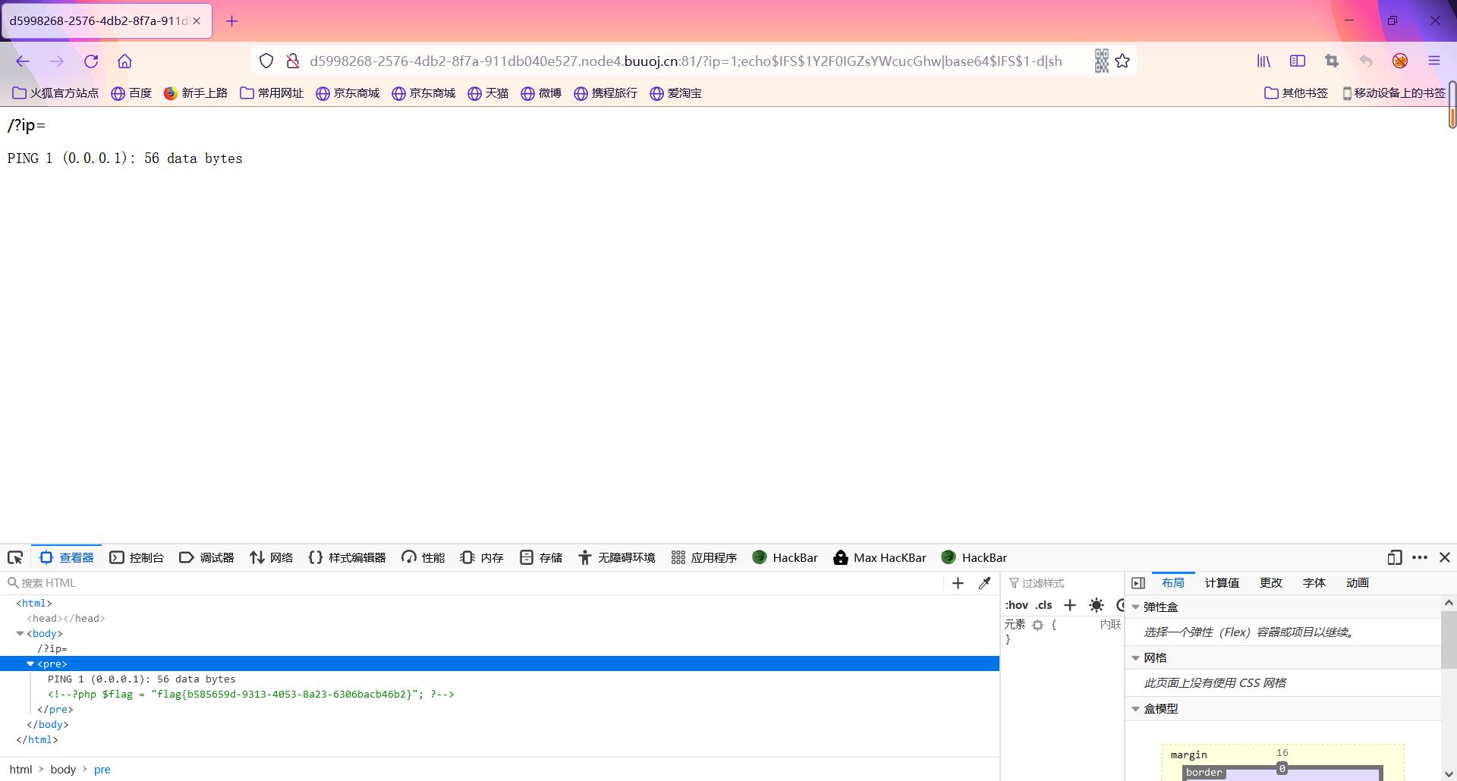Open the library history panel
The width and height of the screenshot is (1457, 781).
tap(1263, 61)
